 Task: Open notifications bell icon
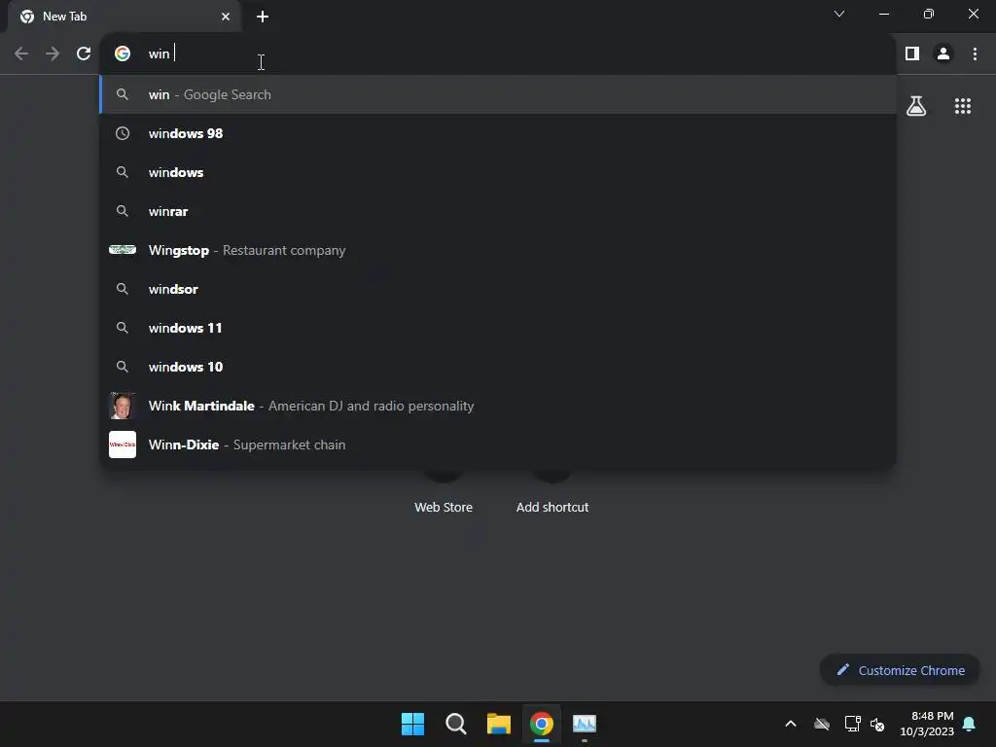(970, 724)
